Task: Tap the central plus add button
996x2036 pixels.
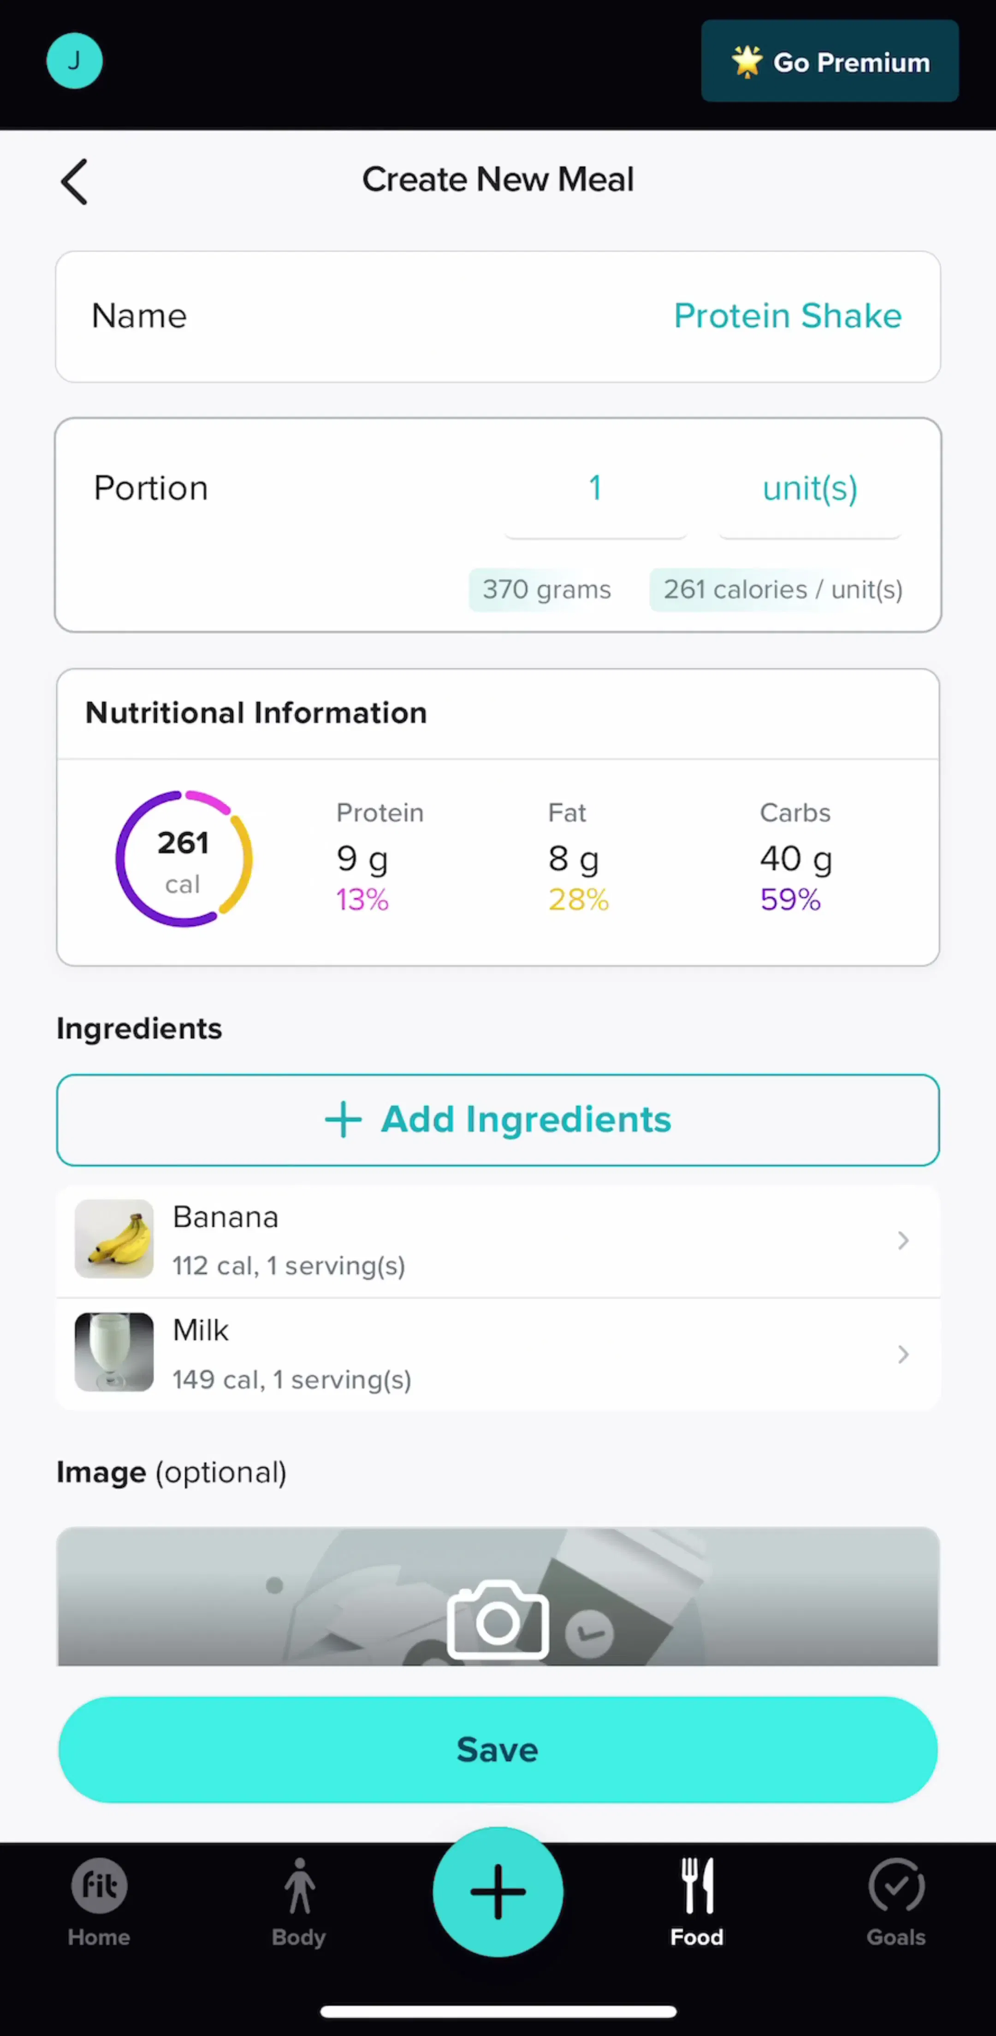Action: click(x=498, y=1891)
